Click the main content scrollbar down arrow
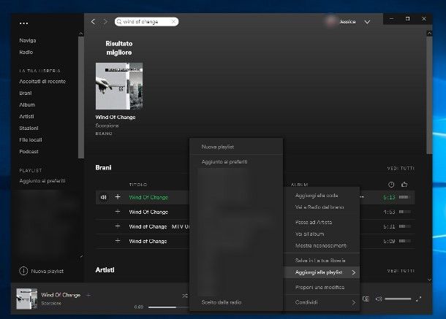This screenshot has width=446, height=319. pos(429,280)
